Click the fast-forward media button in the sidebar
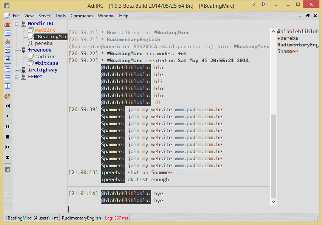 (x=8, y=147)
